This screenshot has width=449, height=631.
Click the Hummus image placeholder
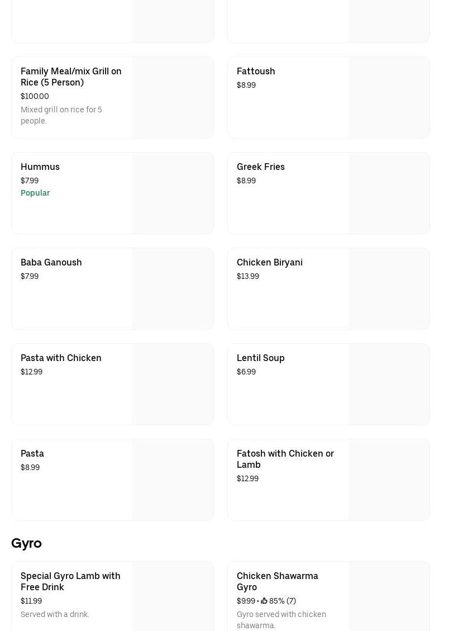tap(173, 193)
